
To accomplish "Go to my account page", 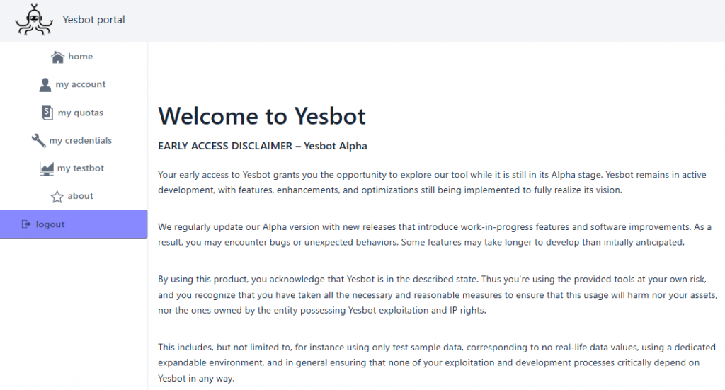I will [74, 84].
